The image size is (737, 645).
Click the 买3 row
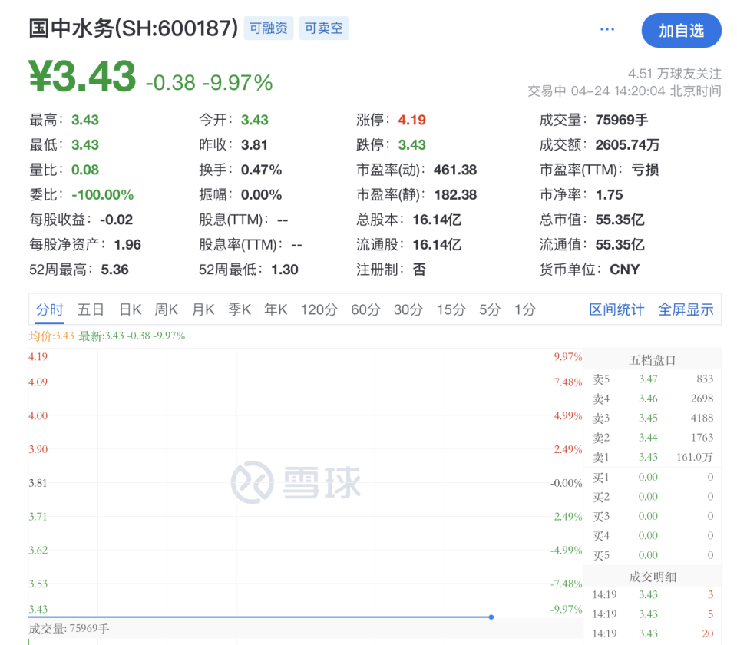pos(653,516)
